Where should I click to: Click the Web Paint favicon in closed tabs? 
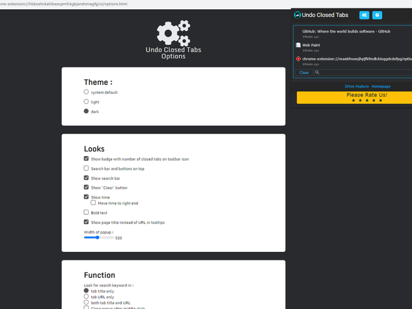click(298, 45)
